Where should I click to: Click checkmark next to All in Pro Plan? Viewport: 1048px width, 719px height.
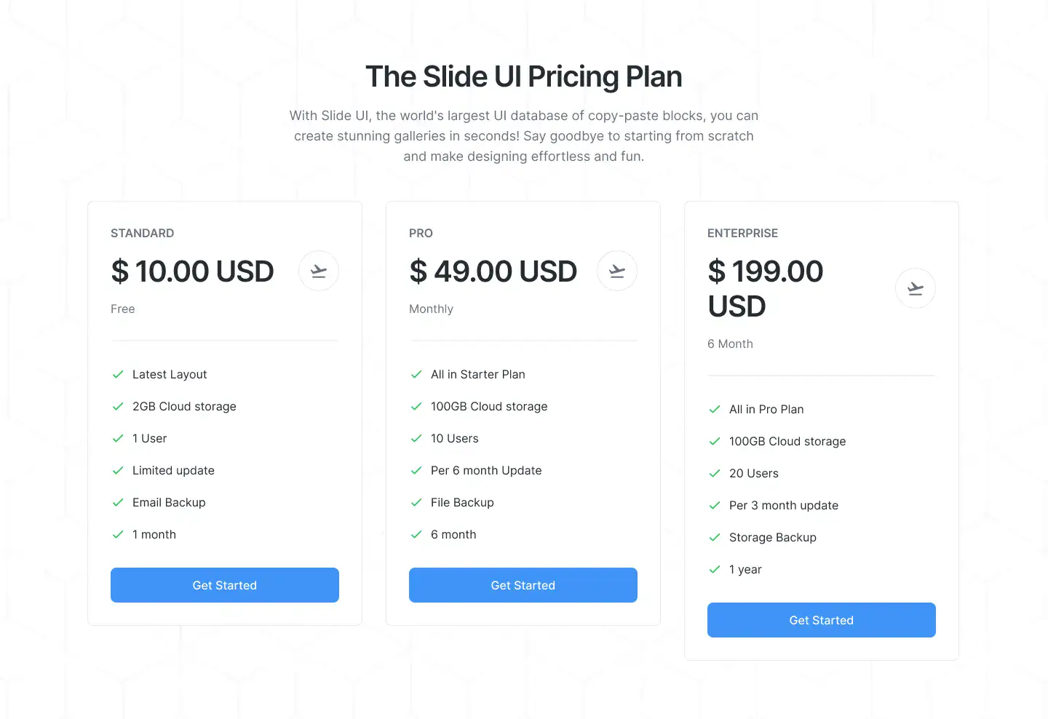[715, 409]
